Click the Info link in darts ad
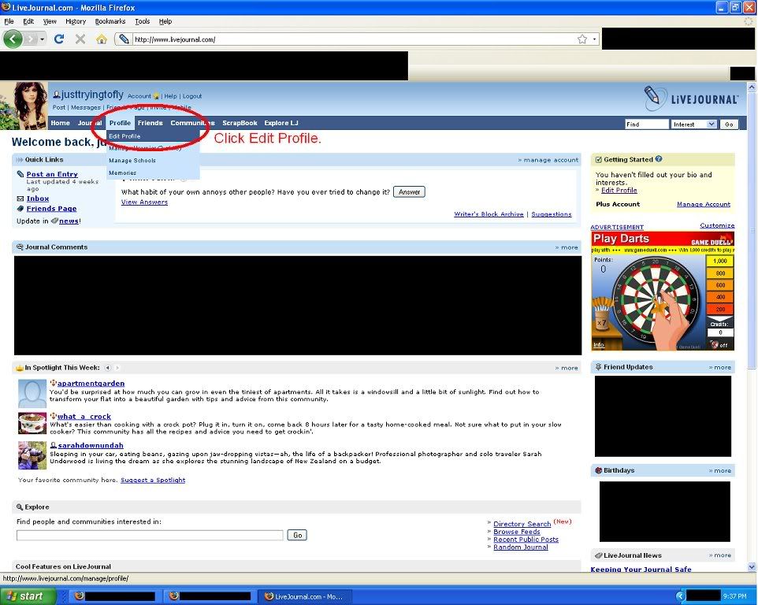The image size is (758, 605). (x=599, y=344)
